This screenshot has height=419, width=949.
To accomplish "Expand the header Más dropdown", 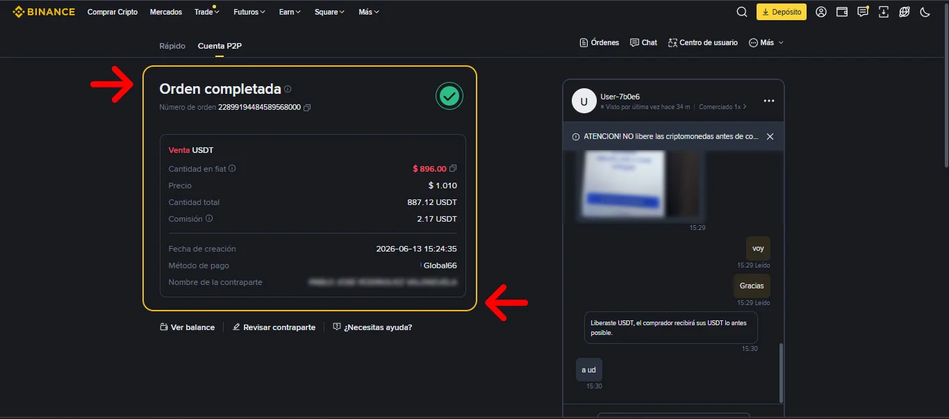I will (369, 12).
